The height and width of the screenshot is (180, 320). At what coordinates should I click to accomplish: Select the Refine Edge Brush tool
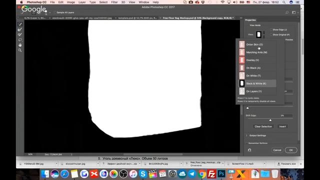[x=20, y=29]
